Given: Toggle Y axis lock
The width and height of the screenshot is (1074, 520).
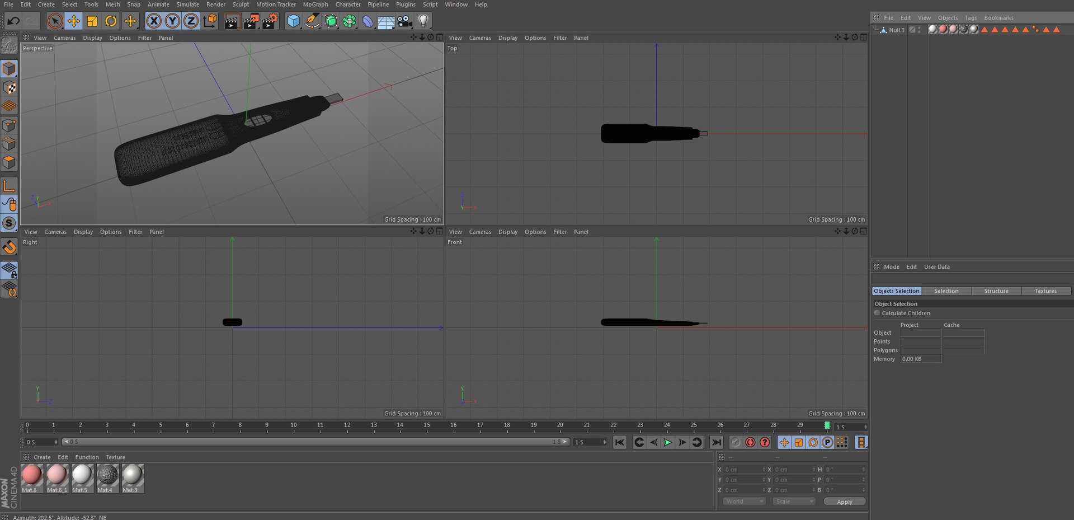Looking at the screenshot, I should point(172,21).
